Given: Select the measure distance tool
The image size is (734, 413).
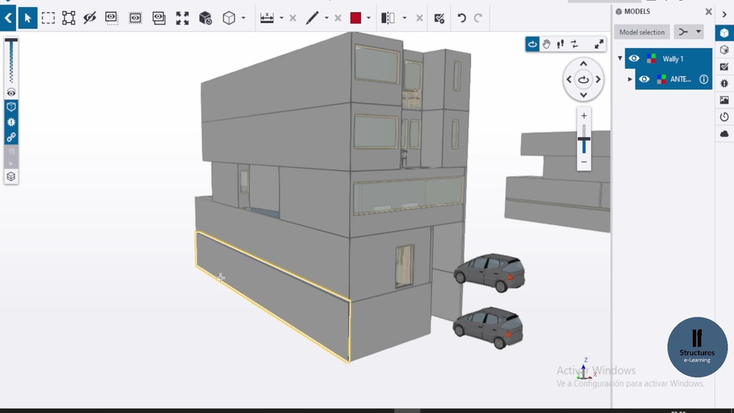Looking at the screenshot, I should tap(267, 18).
